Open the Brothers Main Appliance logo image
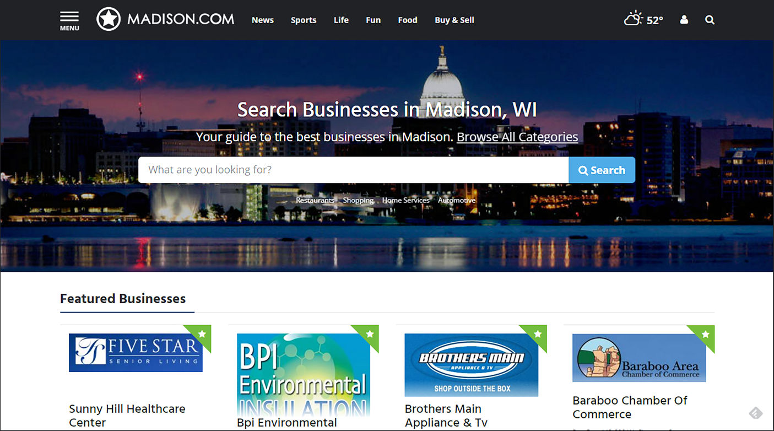This screenshot has width=774, height=431. pos(472,365)
